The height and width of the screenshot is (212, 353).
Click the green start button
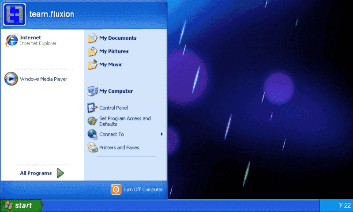(21, 205)
